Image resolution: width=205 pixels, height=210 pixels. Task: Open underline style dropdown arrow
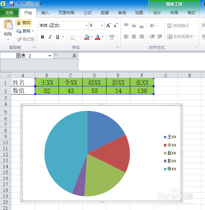tap(63, 37)
